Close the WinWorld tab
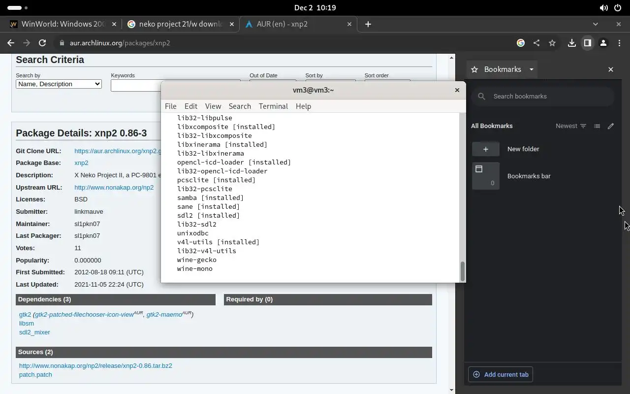 click(x=114, y=24)
